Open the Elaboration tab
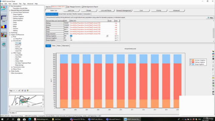Image resolution: width=215 pixels, height=121 pixels. [x=66, y=46]
